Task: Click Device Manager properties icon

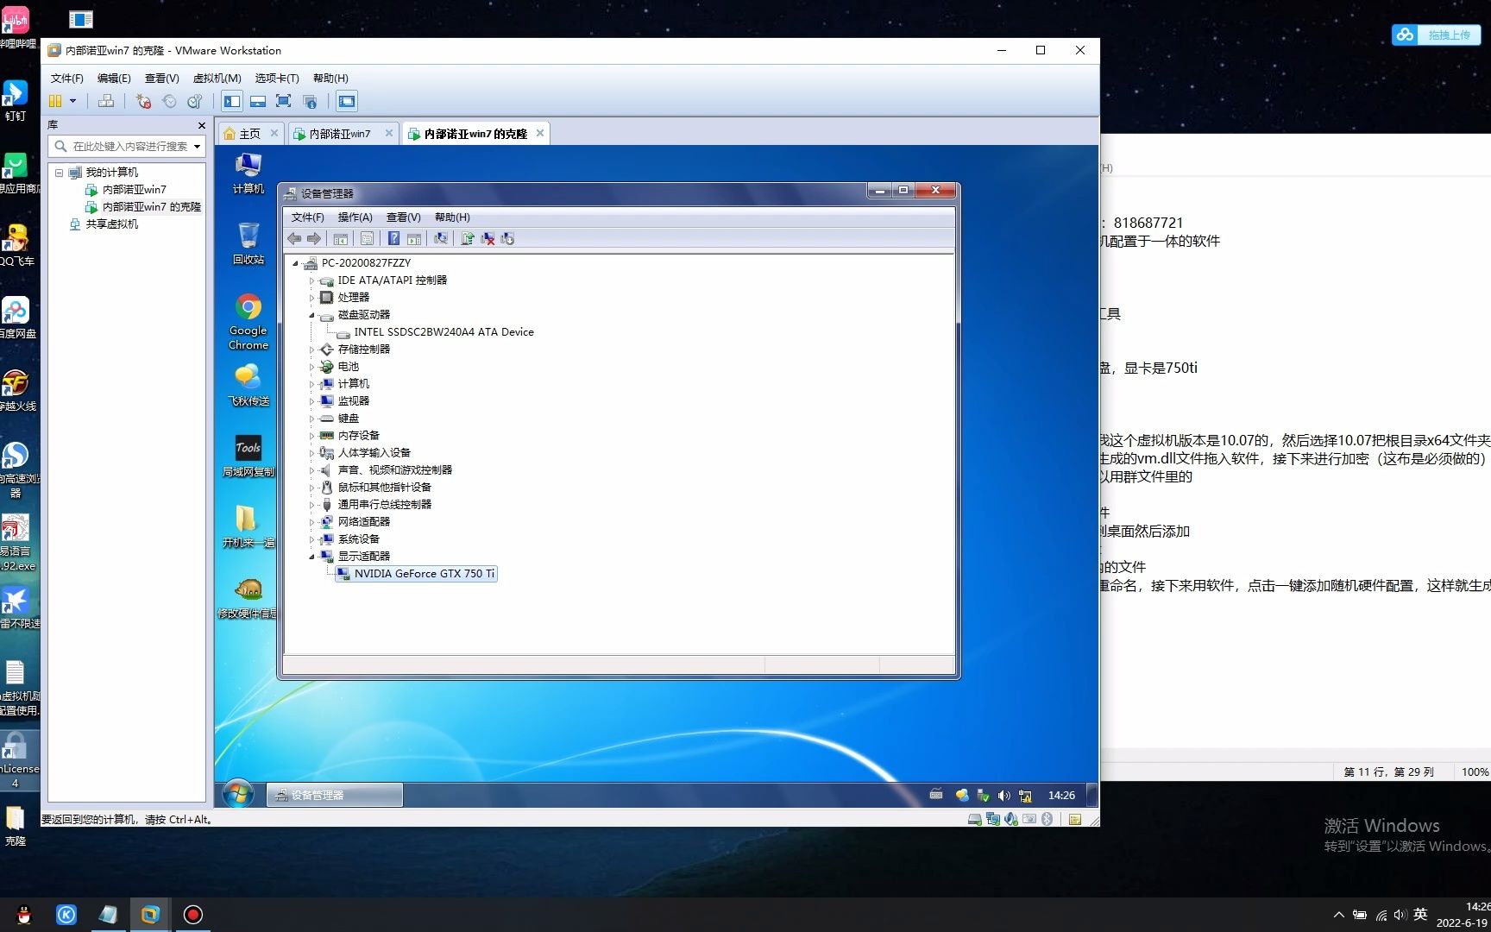Action: (x=368, y=239)
